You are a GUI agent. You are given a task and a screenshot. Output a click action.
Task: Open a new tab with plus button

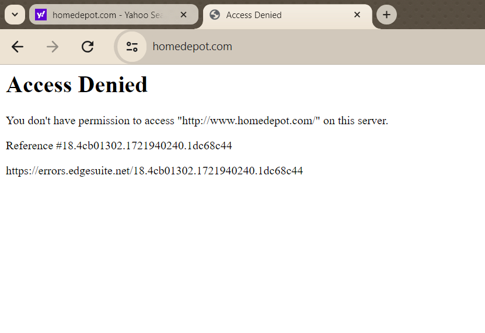point(386,15)
